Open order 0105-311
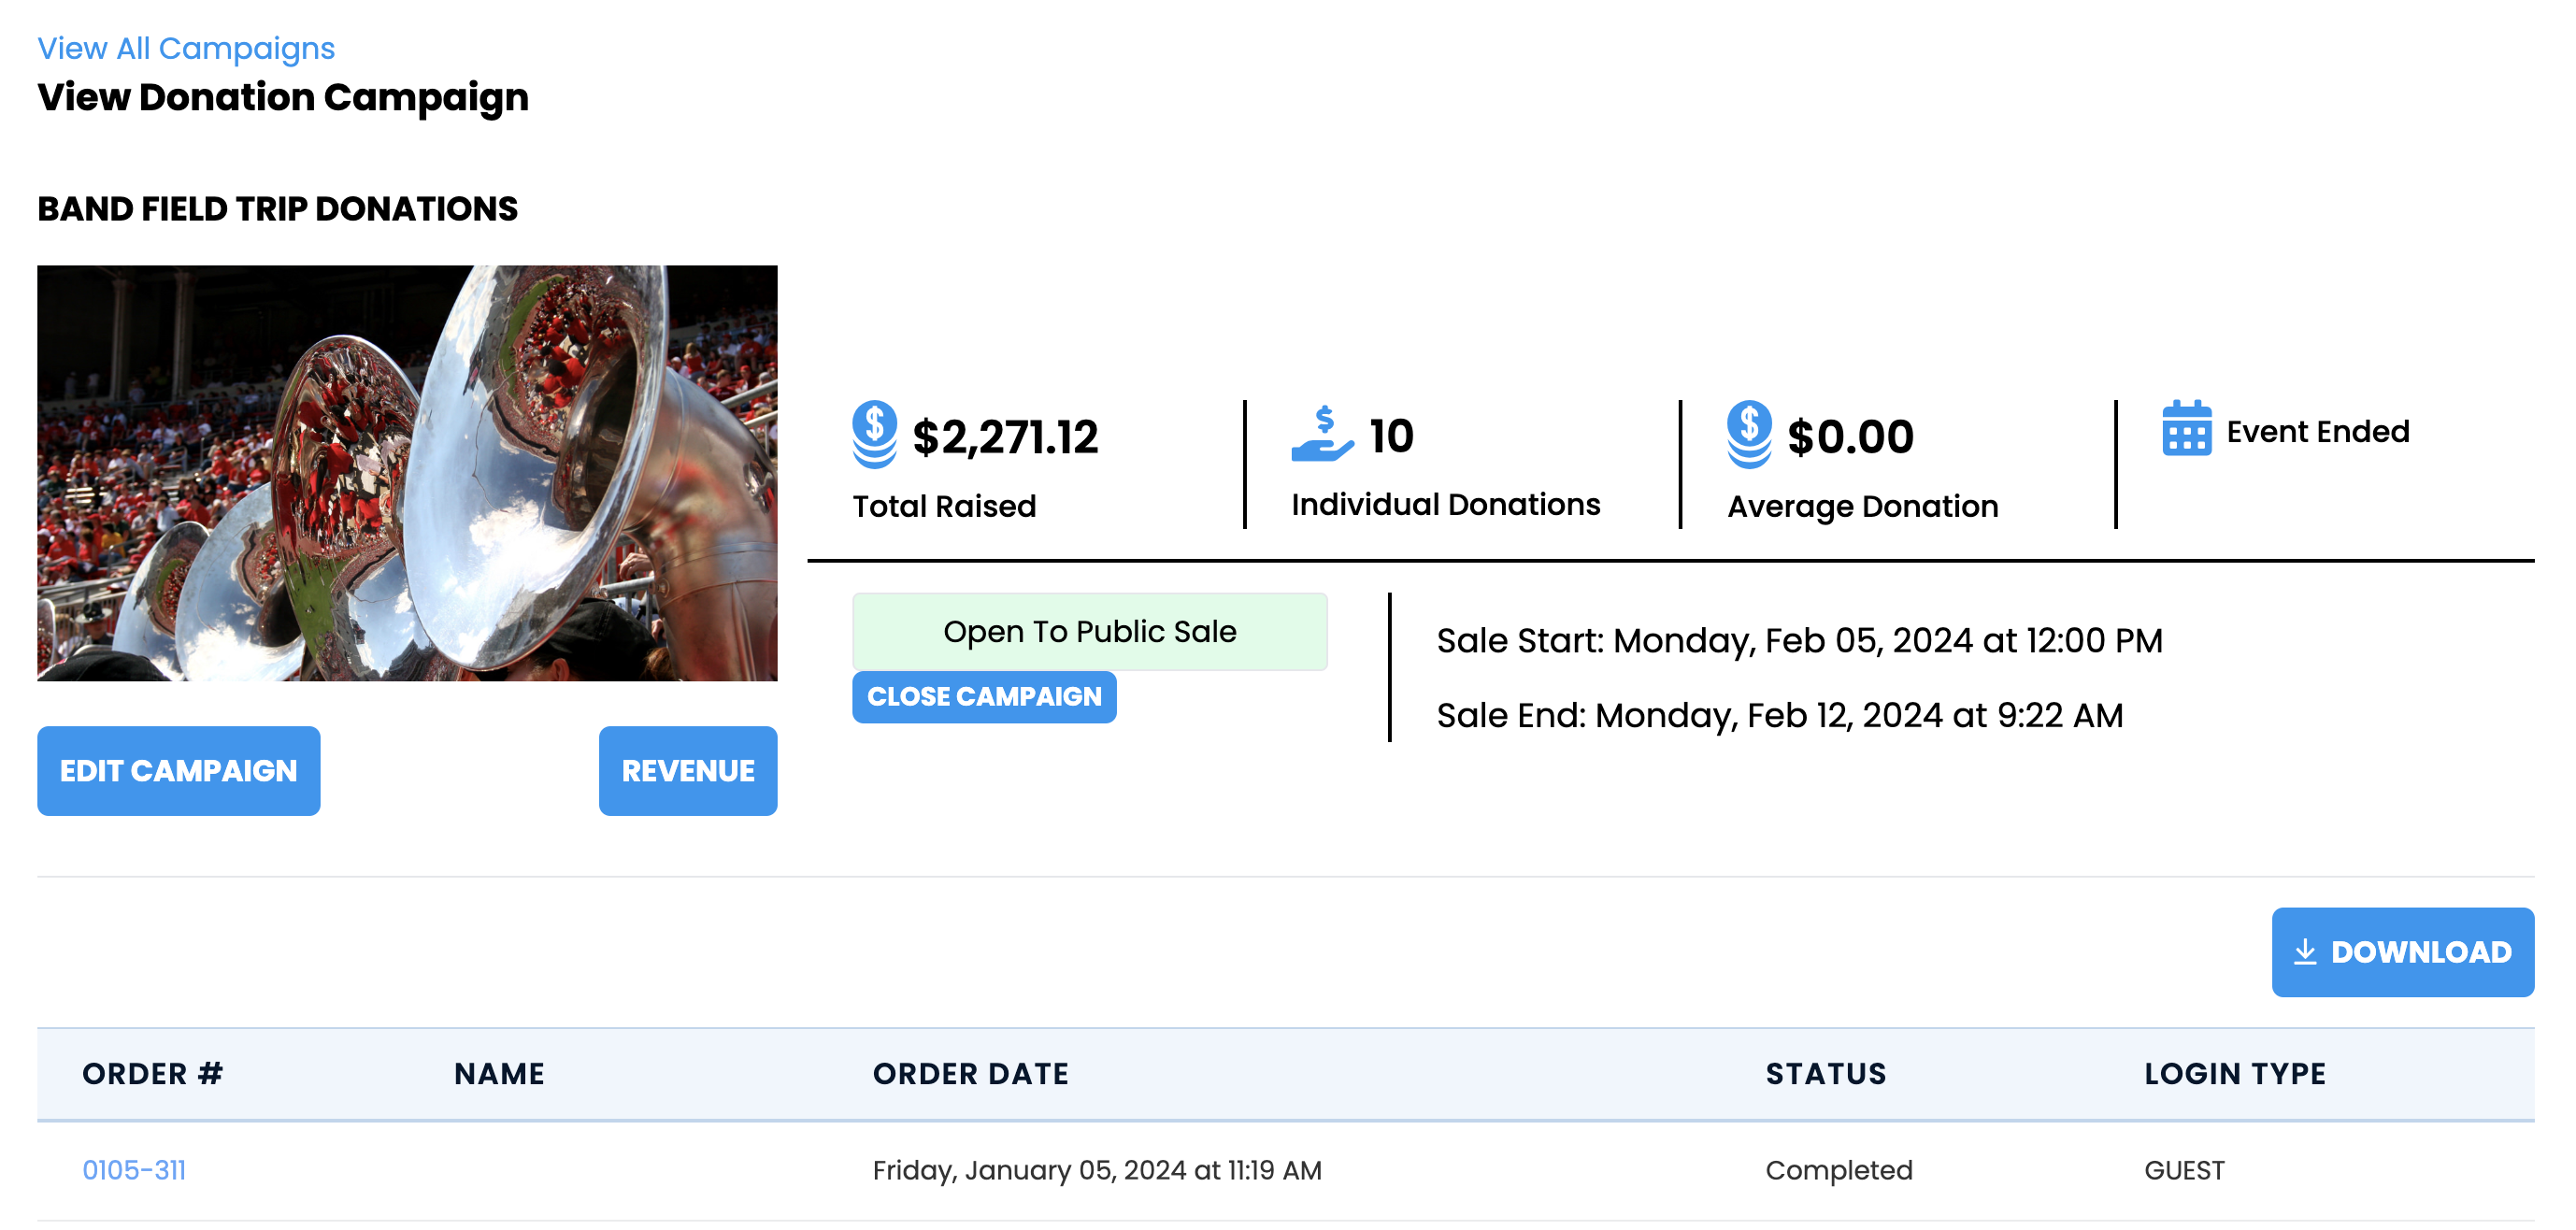The image size is (2576, 1230). (134, 1169)
